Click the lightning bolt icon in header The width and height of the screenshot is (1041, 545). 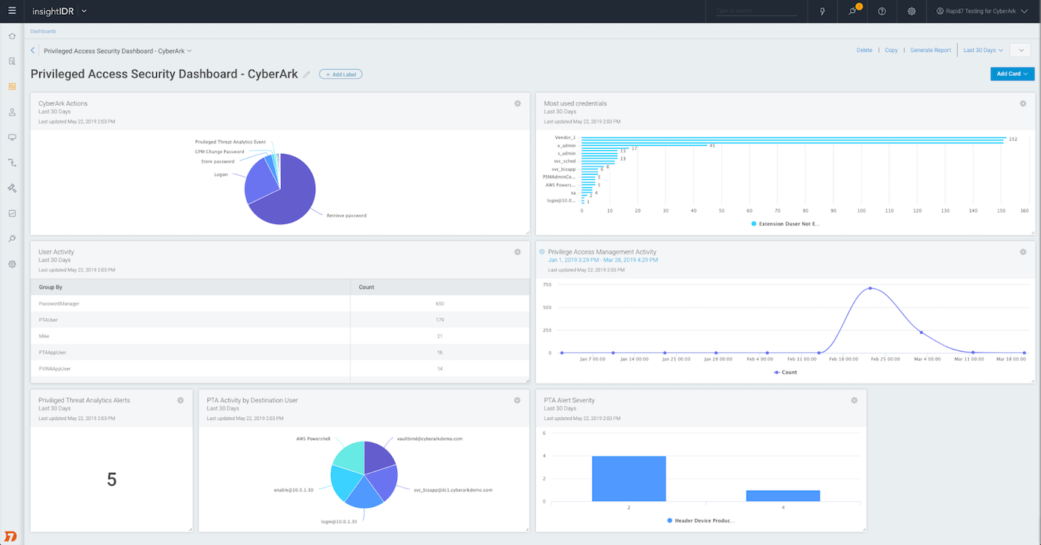822,11
